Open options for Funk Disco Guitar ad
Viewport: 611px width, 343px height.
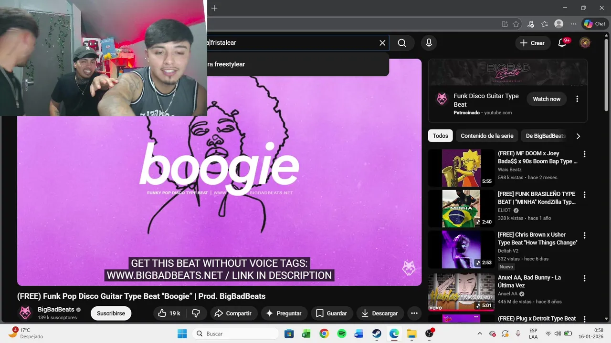click(x=577, y=99)
